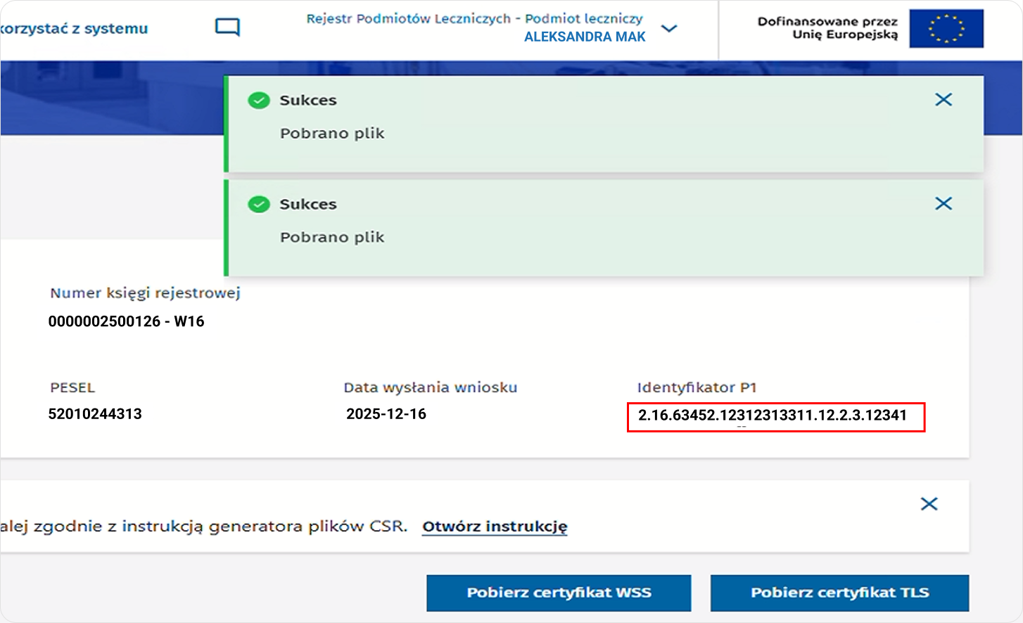The image size is (1023, 623).
Task: Open the 'Otwórz instrukcję' link
Action: (494, 526)
